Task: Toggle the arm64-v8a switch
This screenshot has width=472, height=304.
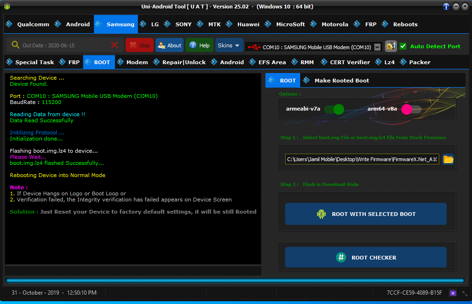Action: pyautogui.click(x=411, y=109)
